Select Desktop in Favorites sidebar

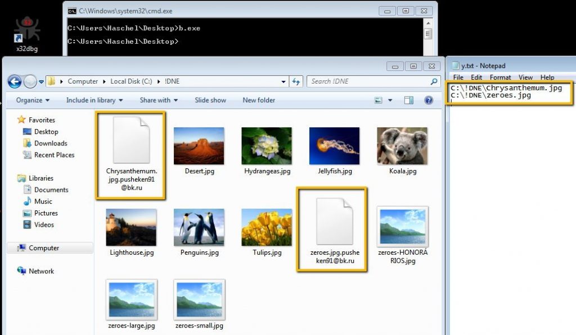[46, 132]
